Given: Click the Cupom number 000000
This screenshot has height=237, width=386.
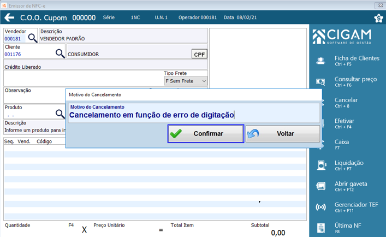Looking at the screenshot, I should click(84, 17).
